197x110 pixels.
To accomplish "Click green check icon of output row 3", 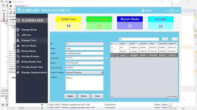I will (x=42, y=105).
